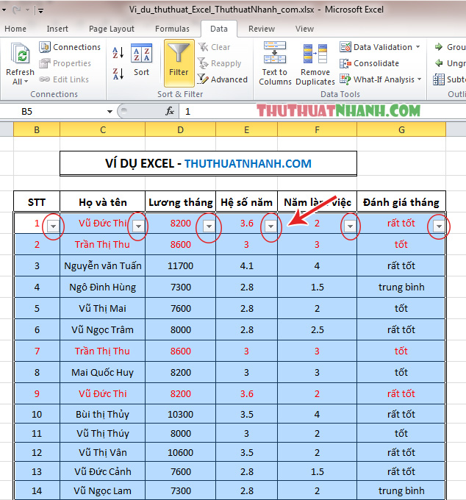This screenshot has height=500, width=466.
Task: Open filter dropdown in Năm làm việc column
Action: 350,226
